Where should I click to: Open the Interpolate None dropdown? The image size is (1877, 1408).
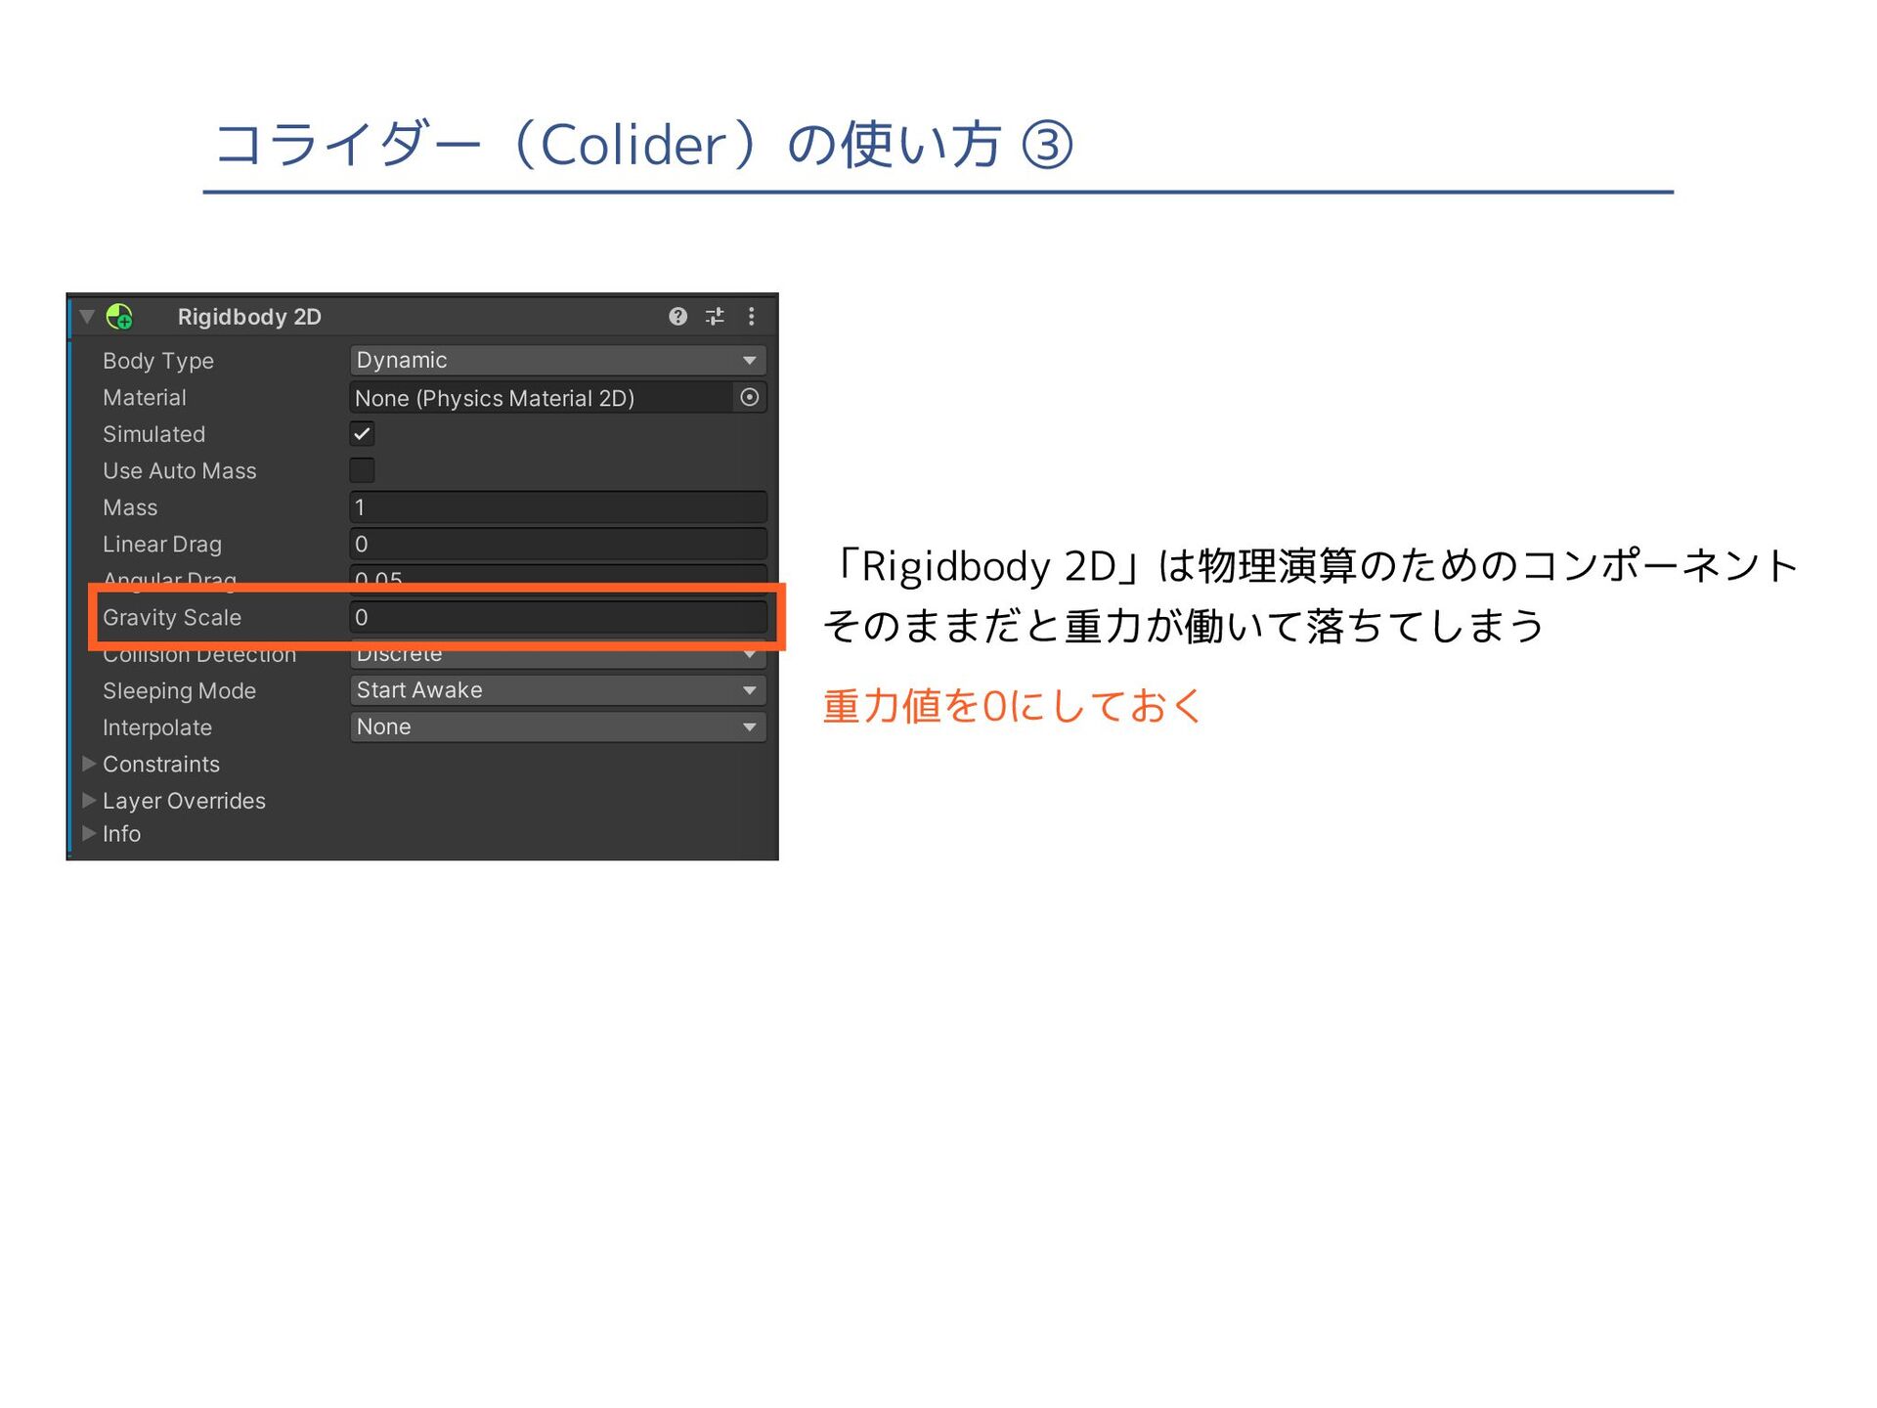tap(557, 727)
